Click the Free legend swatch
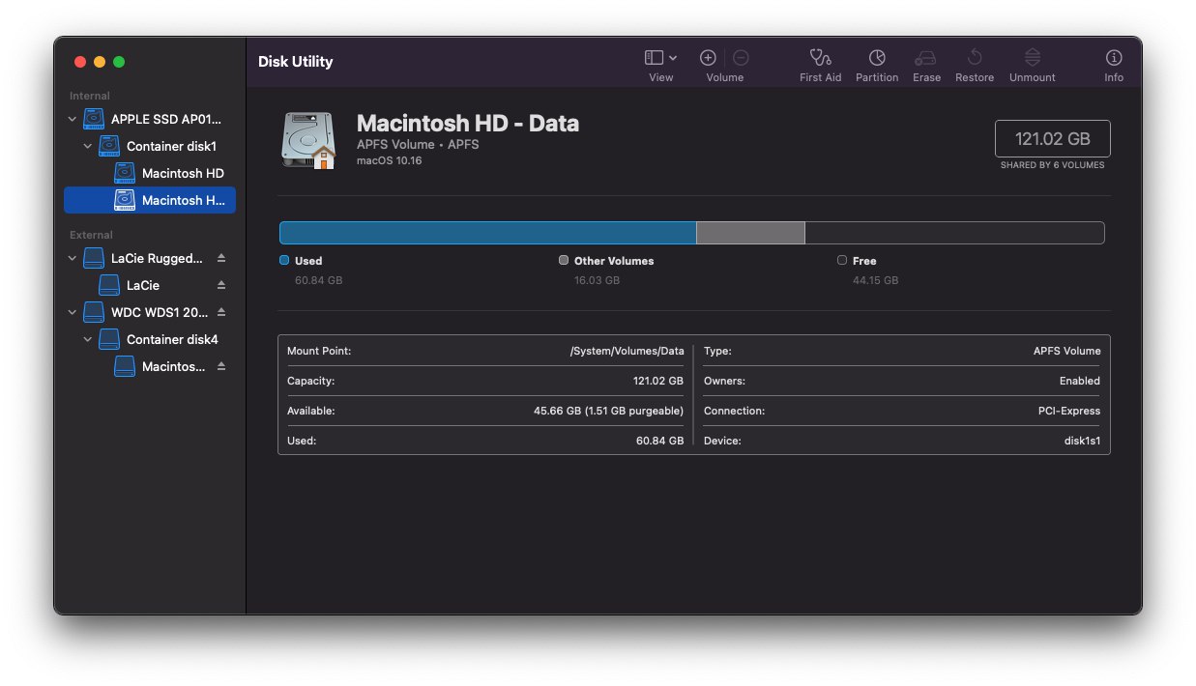Screen dimensions: 1196x686 tap(842, 260)
